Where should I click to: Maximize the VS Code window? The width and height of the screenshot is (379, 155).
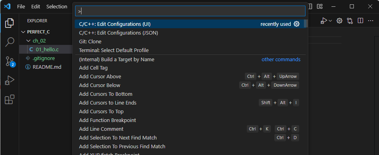[x=352, y=6]
